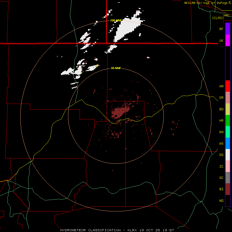Click the small blue WS pixel in echo
The width and height of the screenshot is (232, 232).
(x=94, y=67)
